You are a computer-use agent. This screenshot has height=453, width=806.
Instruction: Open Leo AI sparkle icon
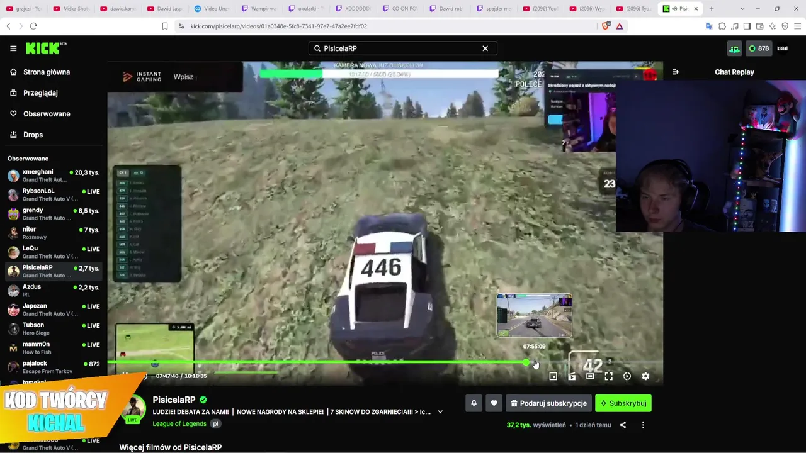[772, 26]
